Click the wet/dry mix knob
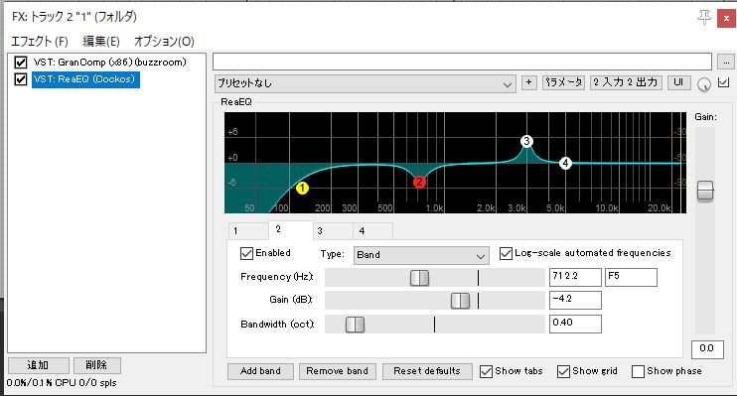Viewport: 737px width, 396px height. point(703,84)
